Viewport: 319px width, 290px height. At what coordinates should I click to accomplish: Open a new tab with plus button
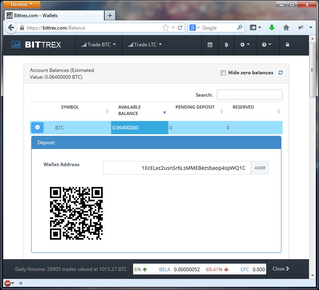coord(110,16)
